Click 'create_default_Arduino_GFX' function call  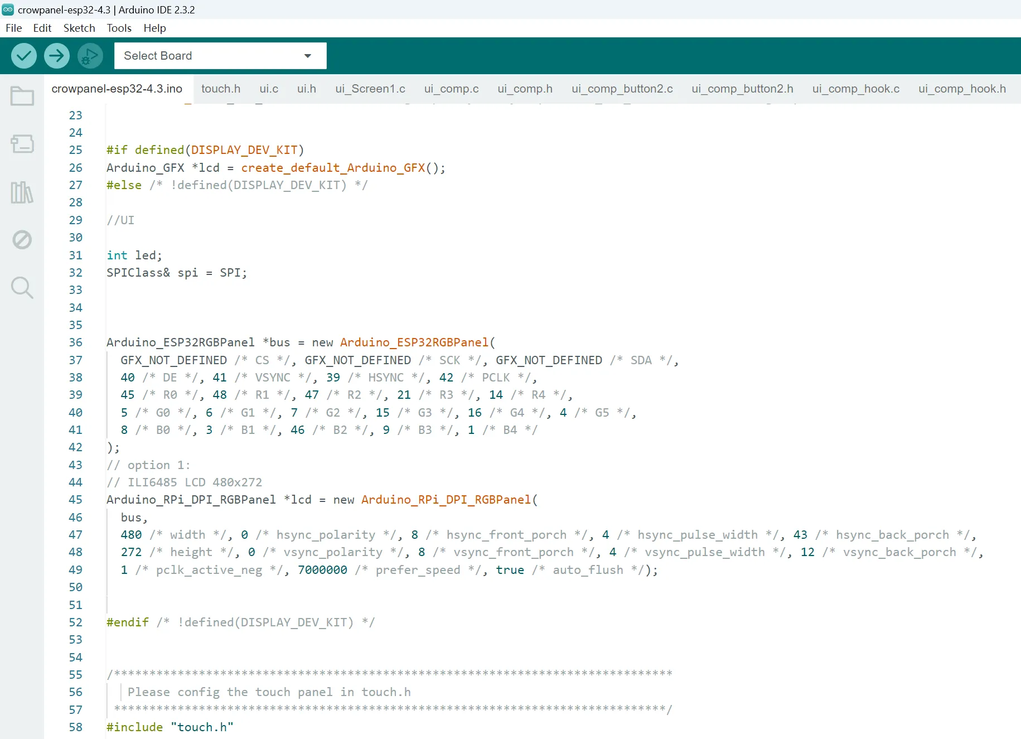click(333, 168)
